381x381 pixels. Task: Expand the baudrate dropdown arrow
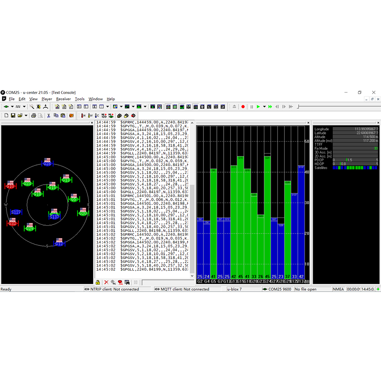point(24,107)
